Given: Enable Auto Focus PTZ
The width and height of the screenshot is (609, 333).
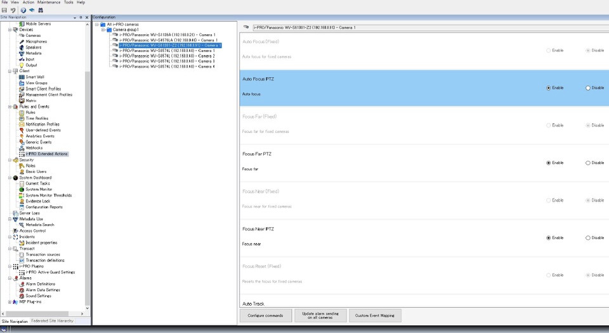Looking at the screenshot, I should (548, 88).
